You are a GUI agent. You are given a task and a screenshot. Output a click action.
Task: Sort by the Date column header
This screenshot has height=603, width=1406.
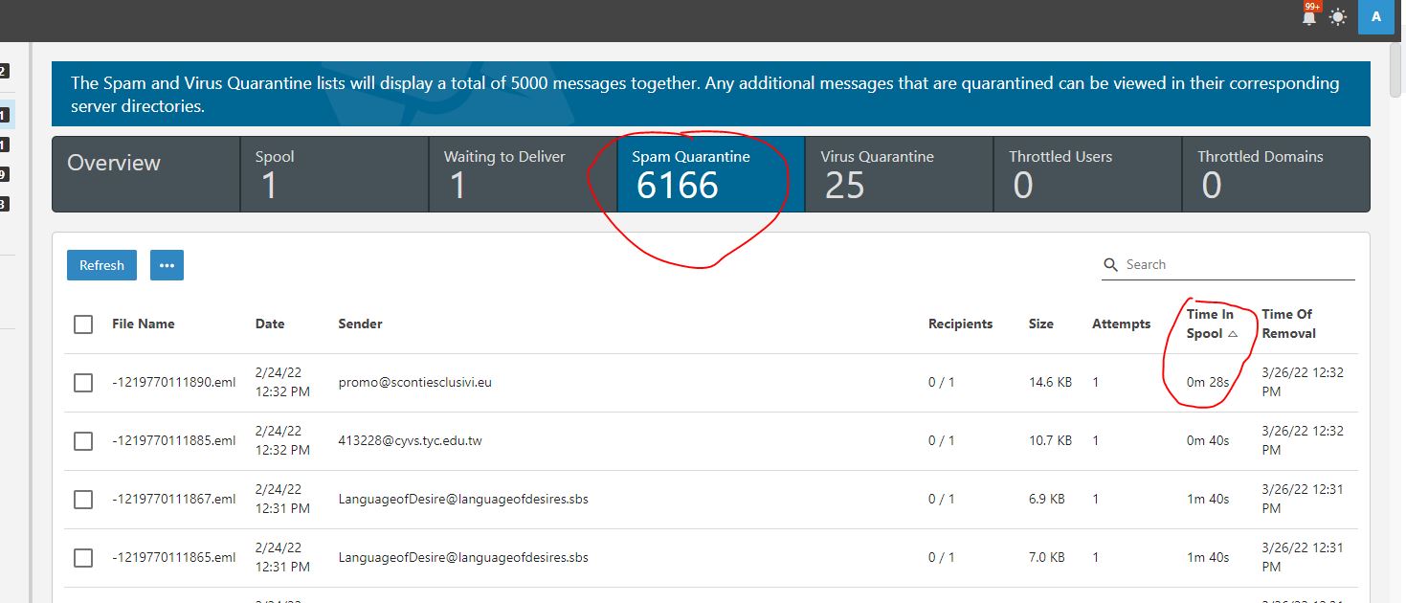click(270, 324)
